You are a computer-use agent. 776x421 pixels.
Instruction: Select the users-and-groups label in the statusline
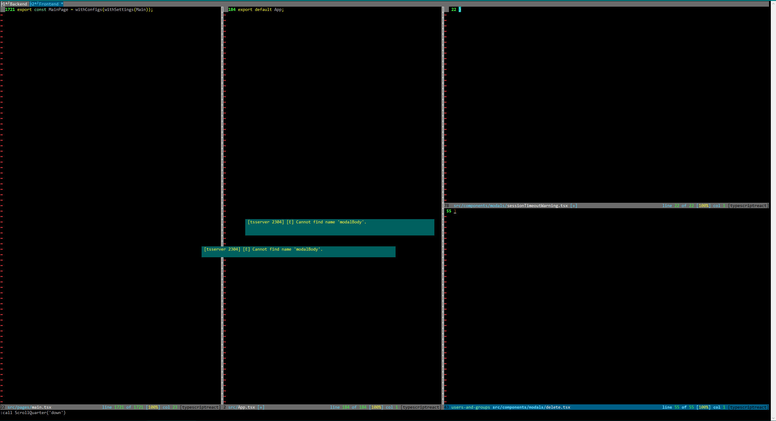470,407
